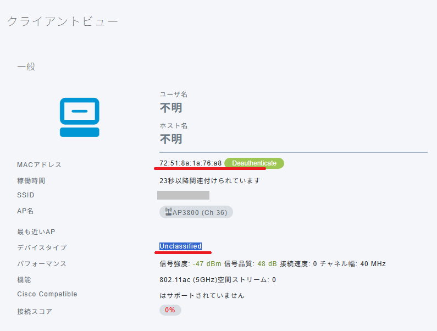
Task: Click the クライアントビュー page title
Action: (62, 21)
